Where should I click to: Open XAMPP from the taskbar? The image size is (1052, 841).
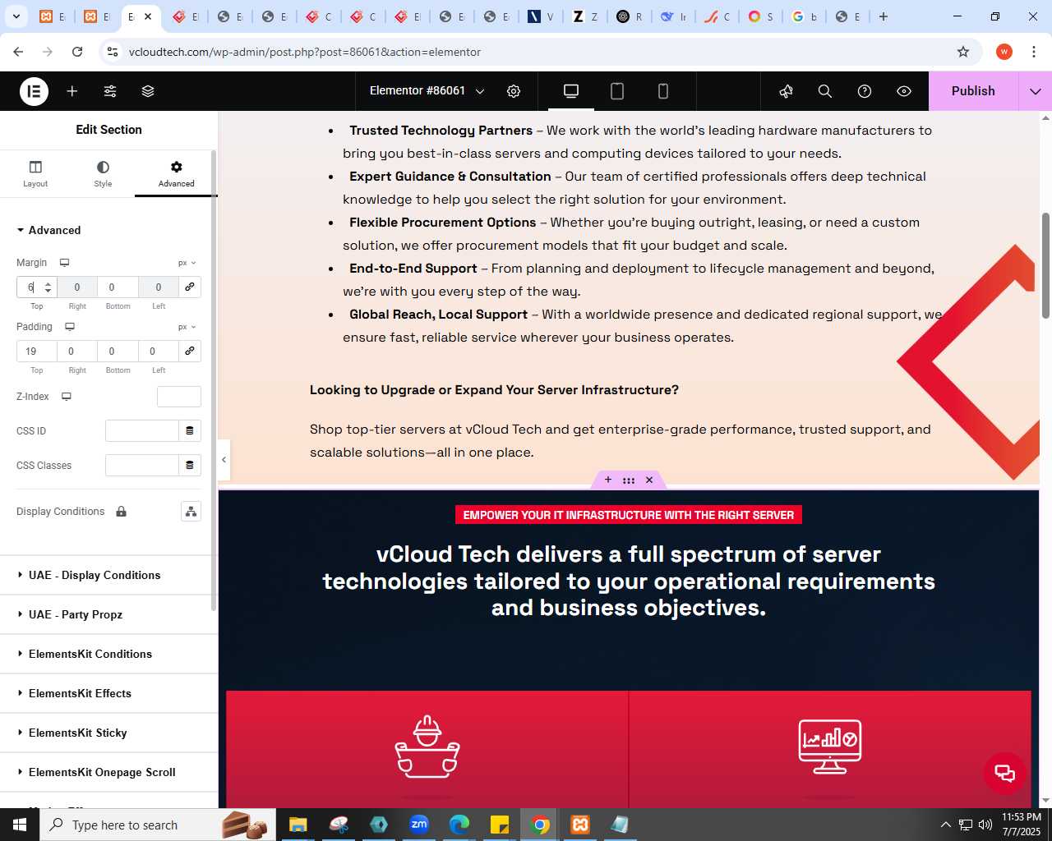click(580, 825)
